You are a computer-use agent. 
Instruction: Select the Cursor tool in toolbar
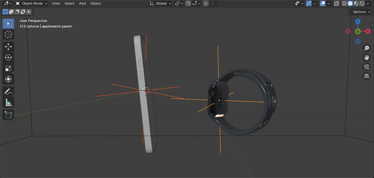[8, 34]
